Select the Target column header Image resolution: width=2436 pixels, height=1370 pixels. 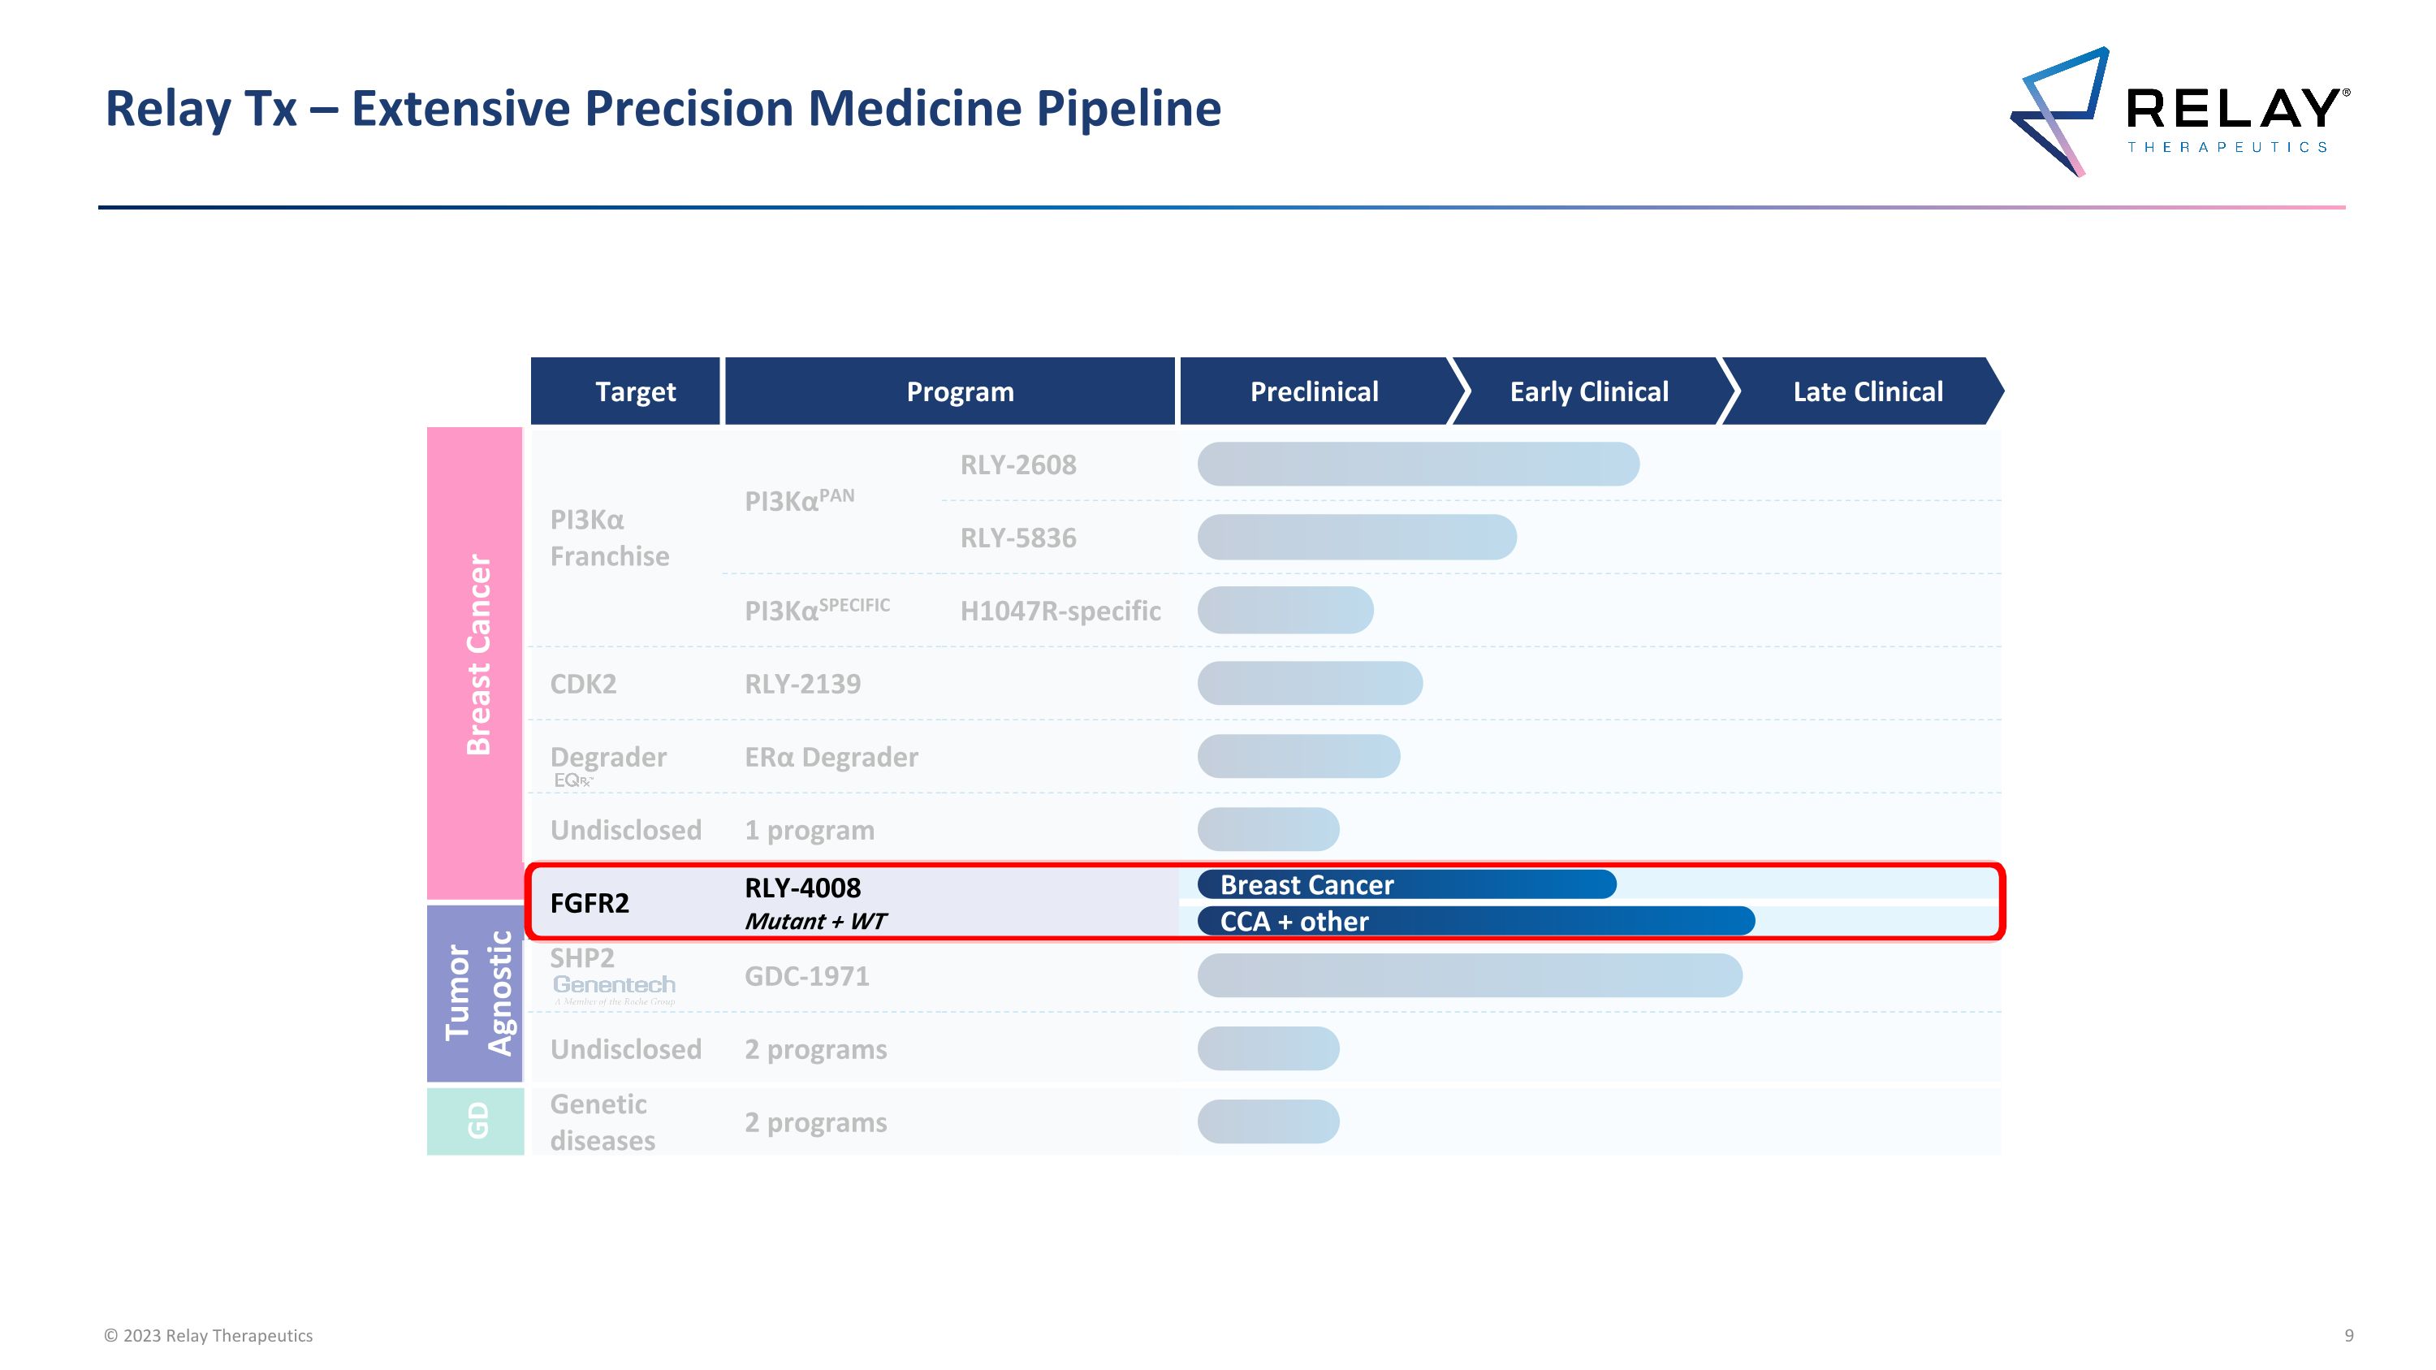(x=634, y=391)
